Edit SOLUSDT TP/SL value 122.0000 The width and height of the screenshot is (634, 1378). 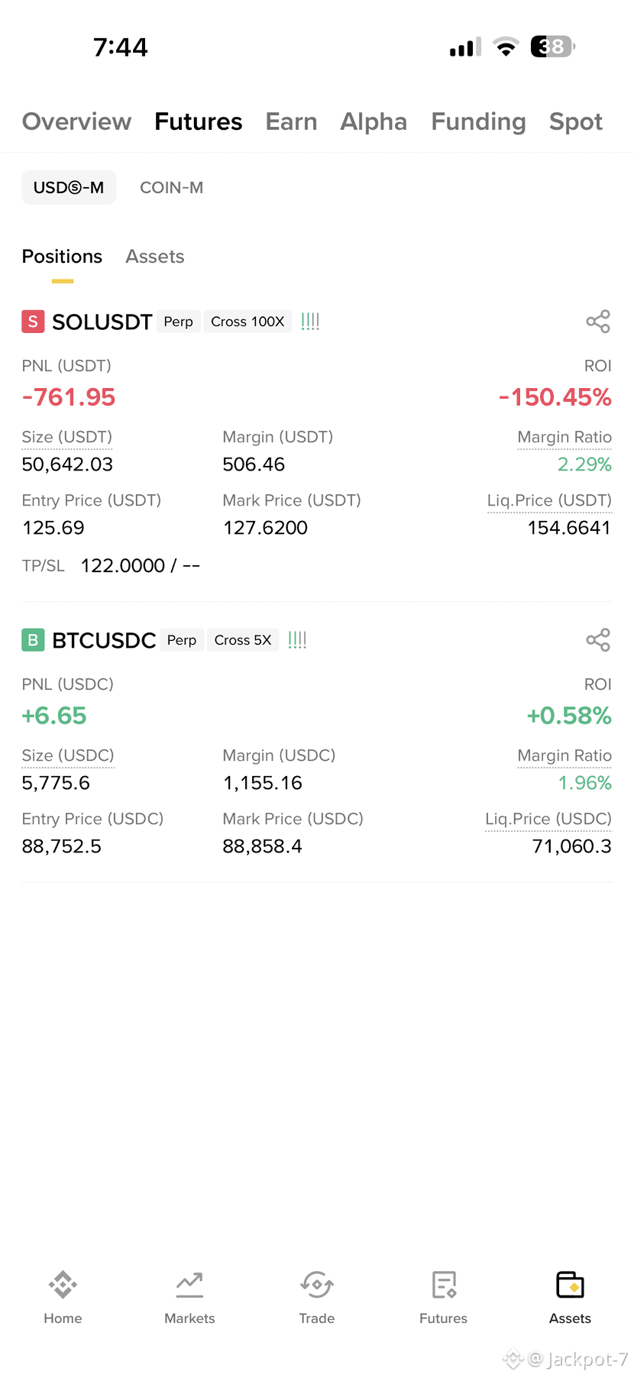point(123,565)
